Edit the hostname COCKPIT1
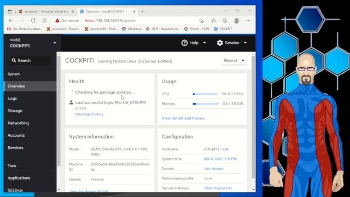 point(225,149)
